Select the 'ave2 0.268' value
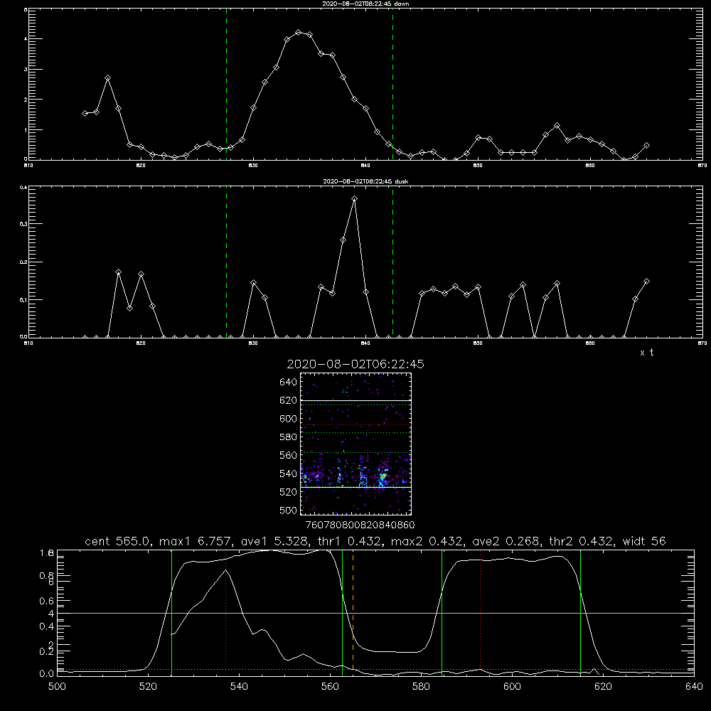The height and width of the screenshot is (711, 711). [x=506, y=541]
